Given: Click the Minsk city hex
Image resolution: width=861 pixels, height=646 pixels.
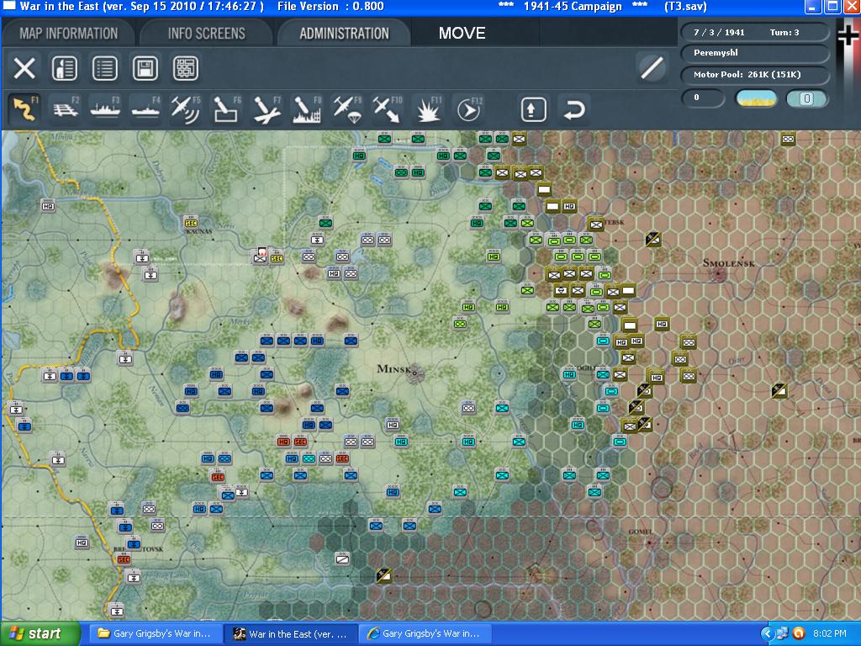Looking at the screenshot, I should (415, 373).
